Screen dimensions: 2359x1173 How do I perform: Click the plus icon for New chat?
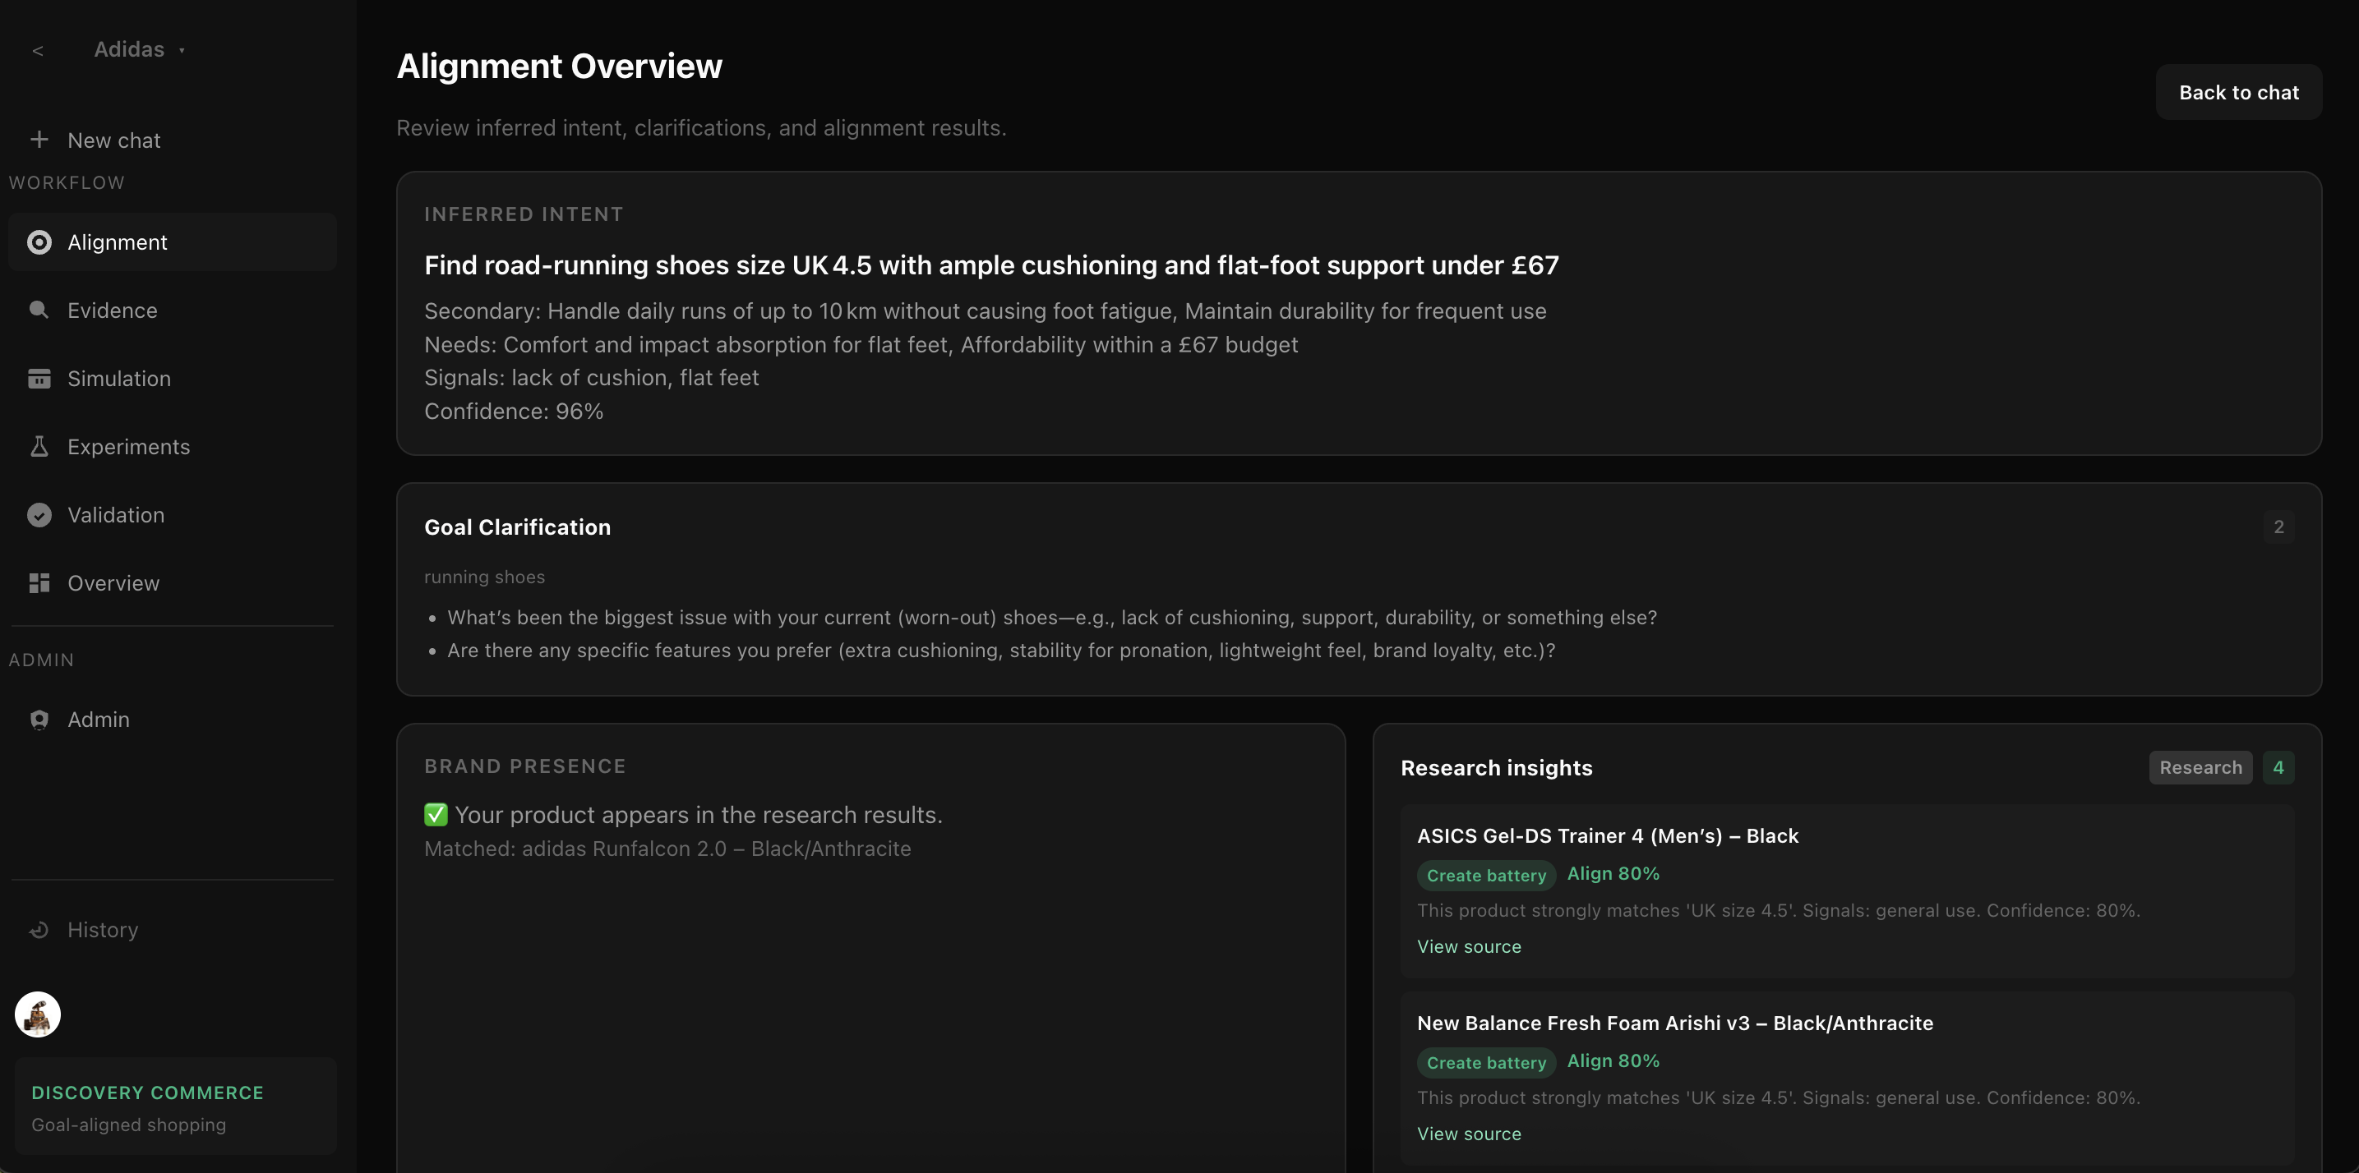tap(39, 139)
